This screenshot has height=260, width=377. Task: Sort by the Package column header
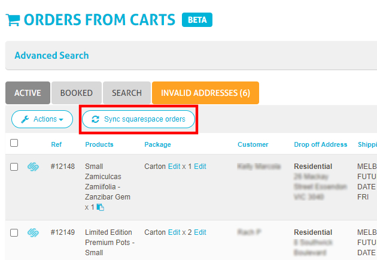pos(158,144)
